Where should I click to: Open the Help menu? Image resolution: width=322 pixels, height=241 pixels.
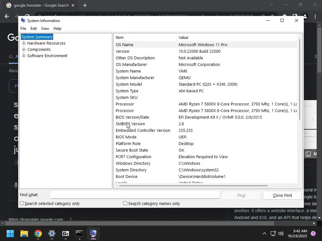pyautogui.click(x=57, y=29)
